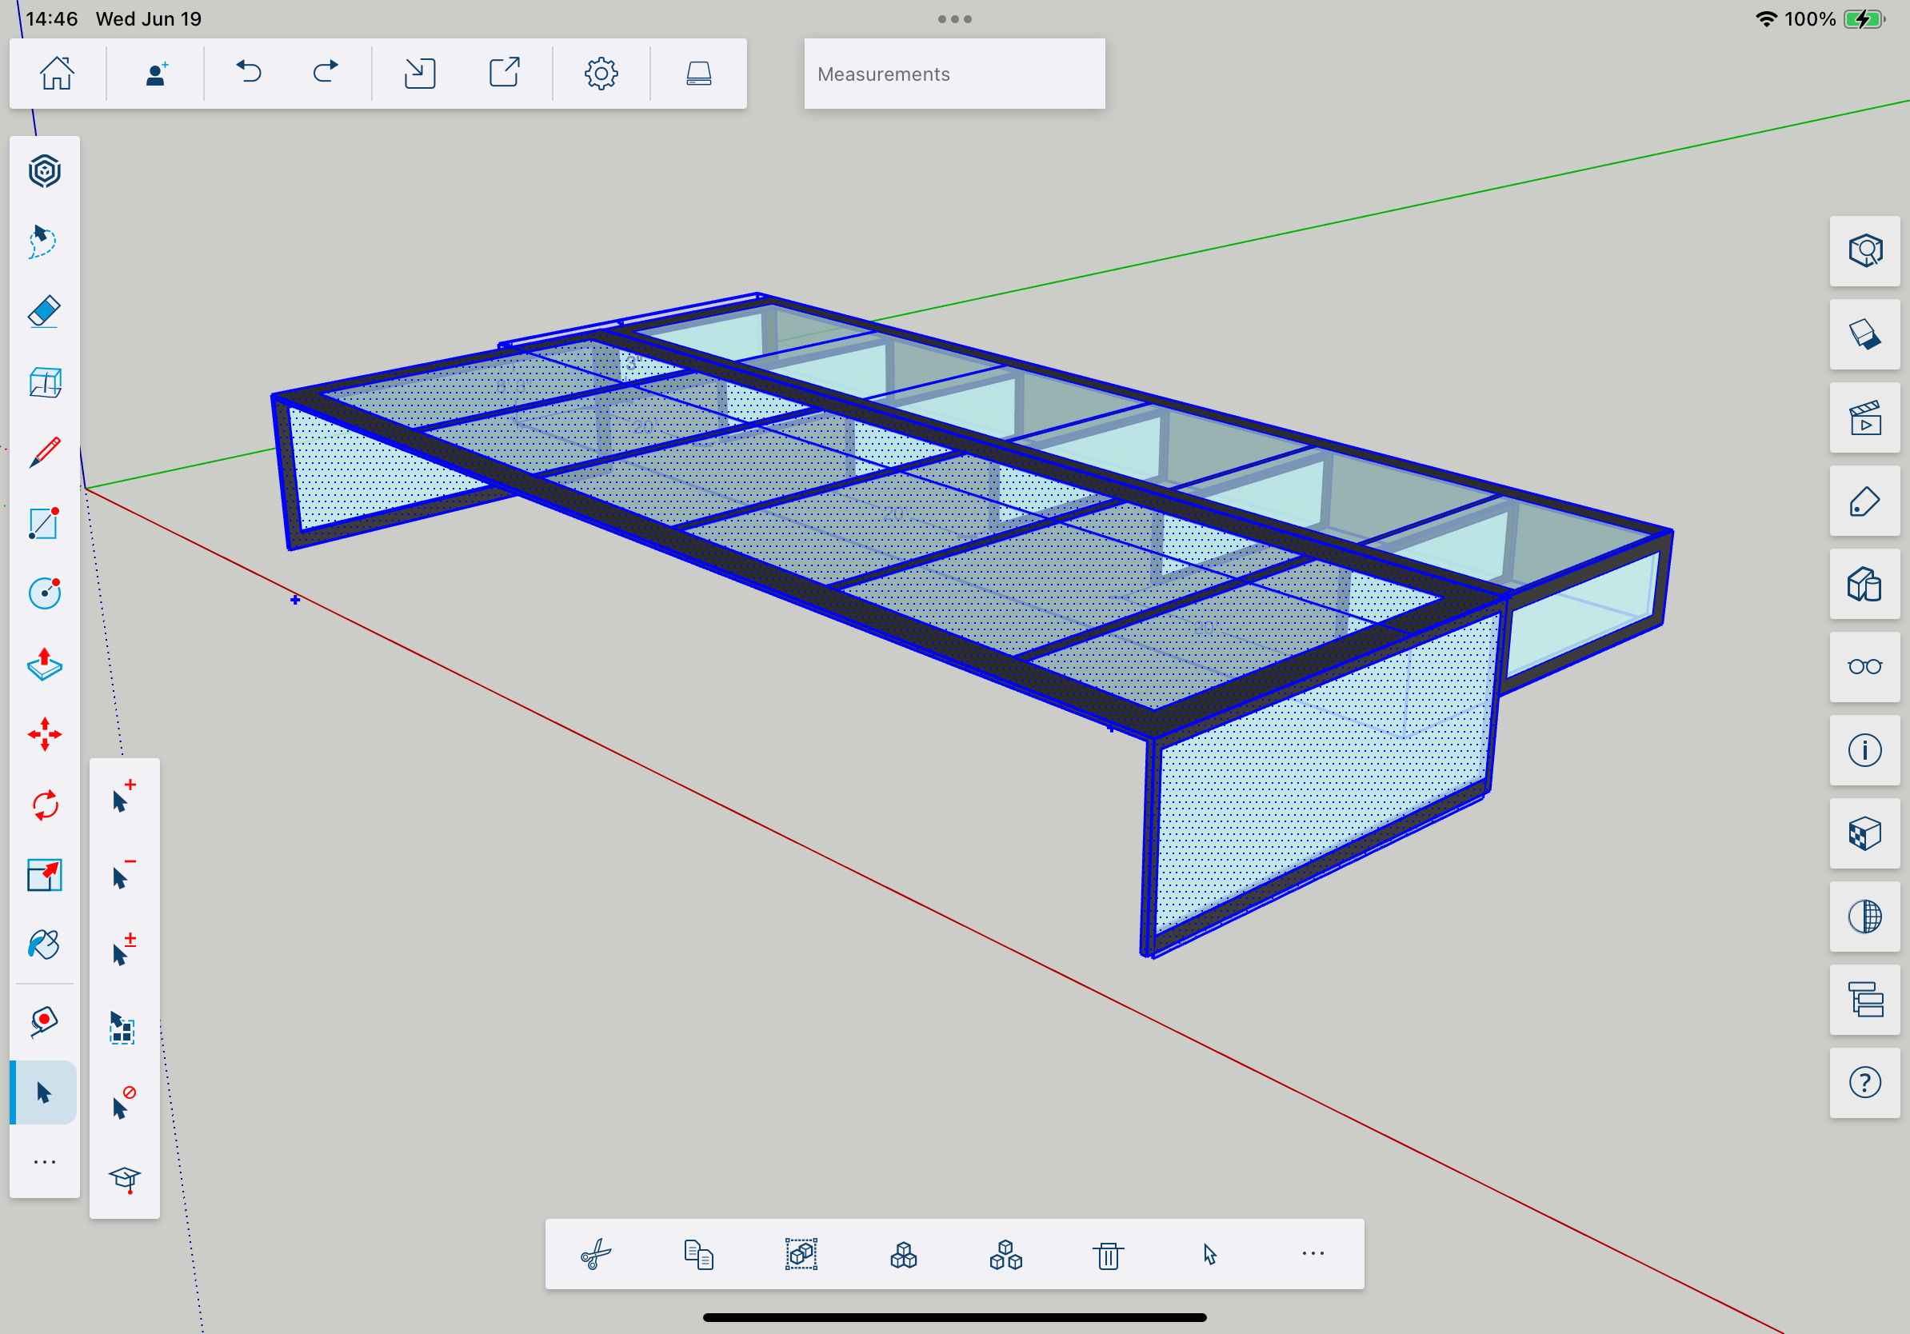Open the three-dot multitasking menu at top

pos(954,19)
